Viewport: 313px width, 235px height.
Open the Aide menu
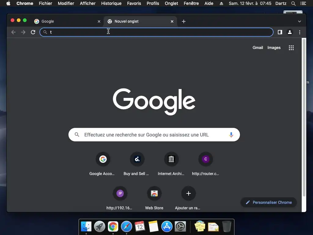209,3
